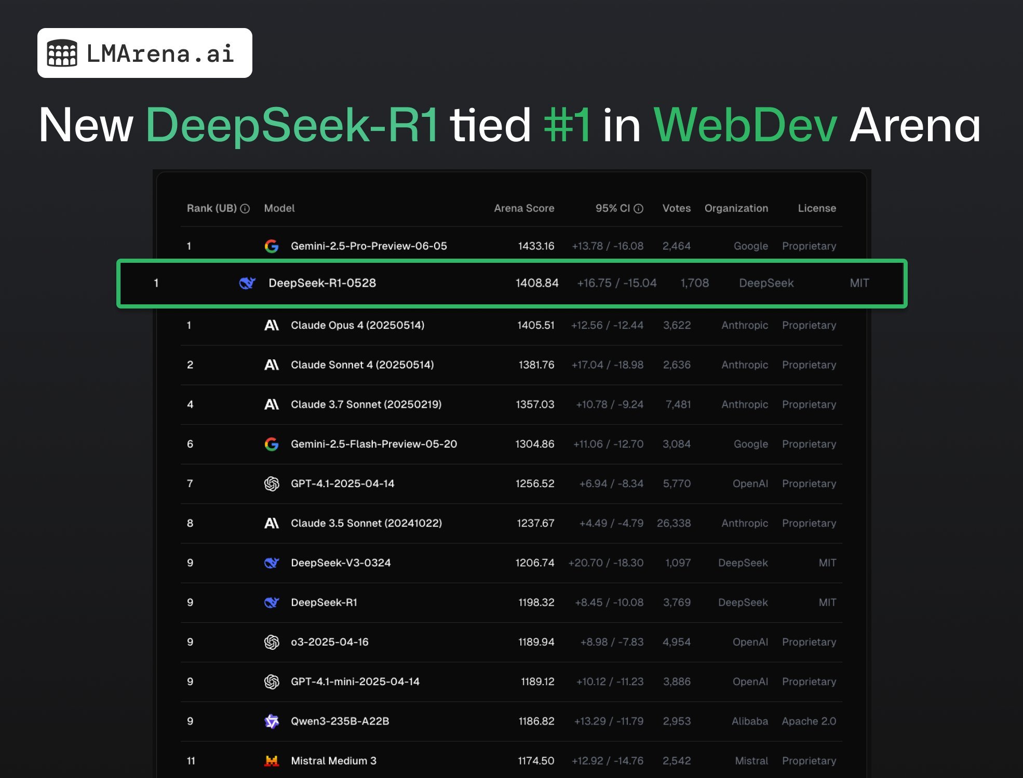Screen dimensions: 1023x778
Task: Select the DeepSeek whale icon on DeepSeek-R1-0528 row
Action: 248,283
